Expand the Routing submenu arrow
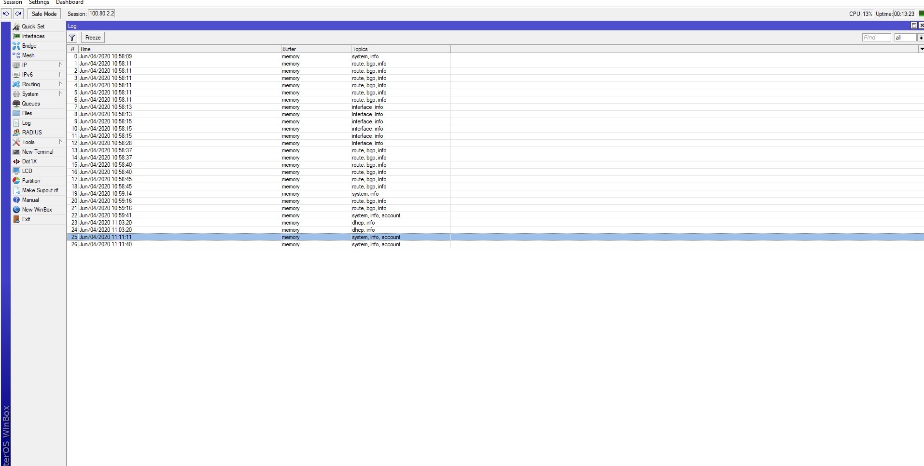This screenshot has height=466, width=924. (60, 84)
